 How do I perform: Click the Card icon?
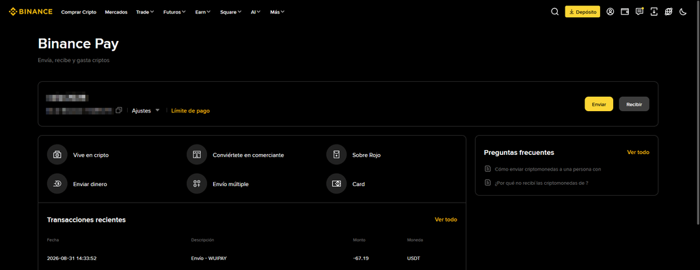tap(336, 183)
